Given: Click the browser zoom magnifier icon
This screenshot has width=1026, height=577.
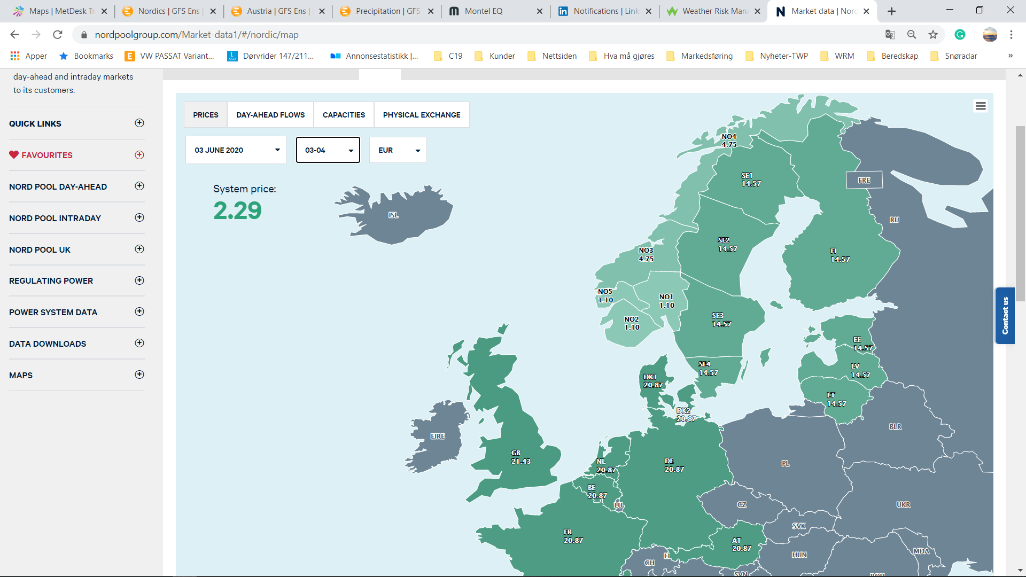Looking at the screenshot, I should (912, 35).
